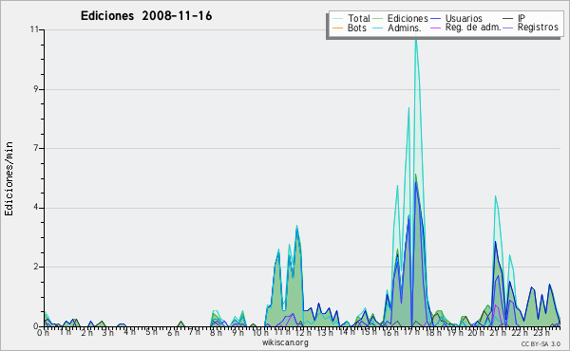Click the Registros legend line
This screenshot has height=351, width=570.
(x=508, y=28)
